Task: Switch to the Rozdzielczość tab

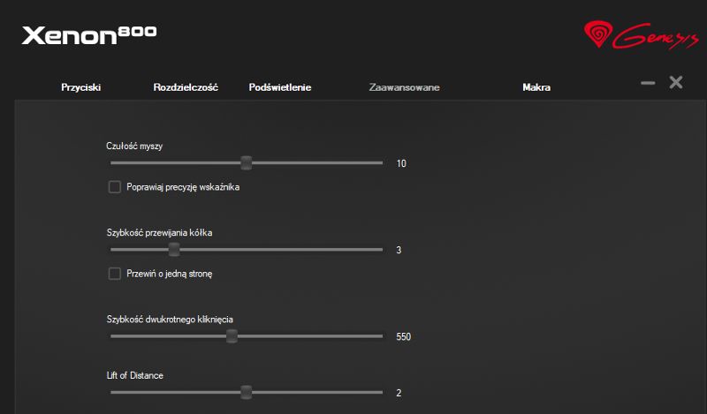Action: (x=186, y=87)
